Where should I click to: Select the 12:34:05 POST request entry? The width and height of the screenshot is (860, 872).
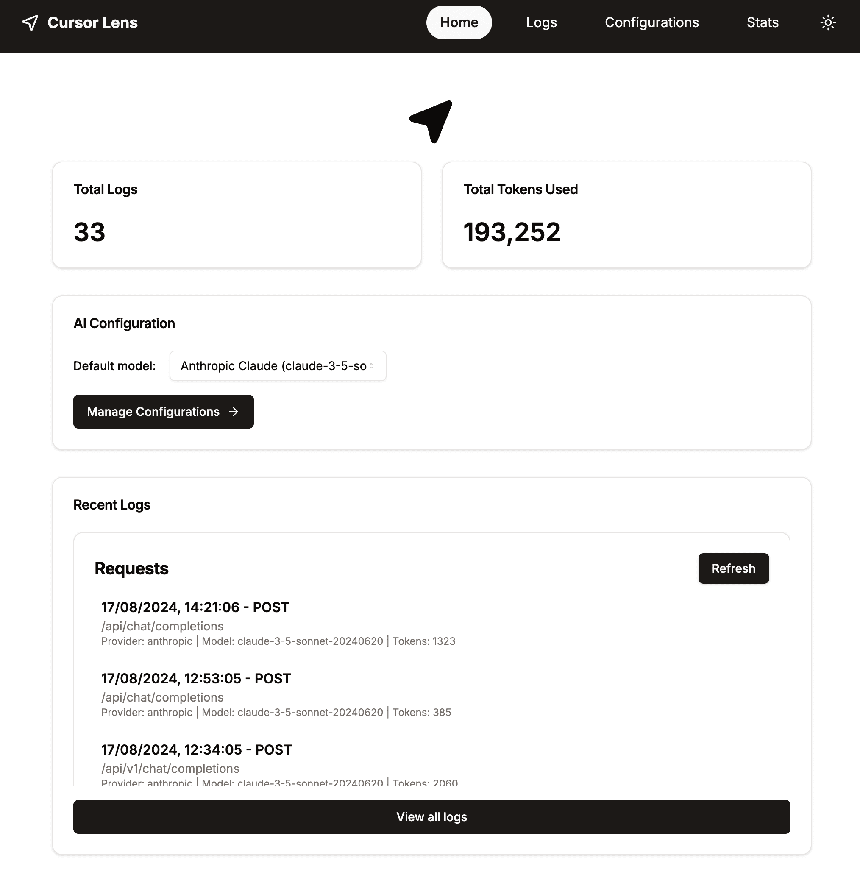click(196, 750)
